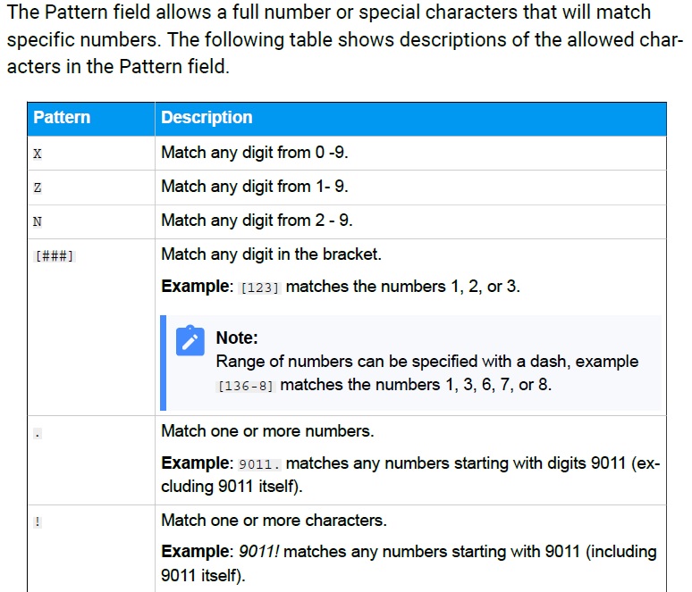Screen dimensions: 692x592
Task: Click "Match any digit from 1- 9" text
Action: click(x=255, y=187)
